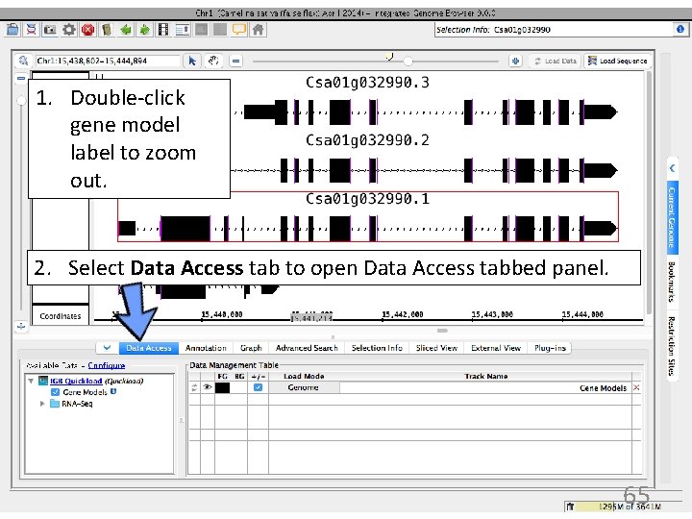Toggle the +/- strand checkbox for Gene Models
This screenshot has width=692, height=519.
point(259,387)
